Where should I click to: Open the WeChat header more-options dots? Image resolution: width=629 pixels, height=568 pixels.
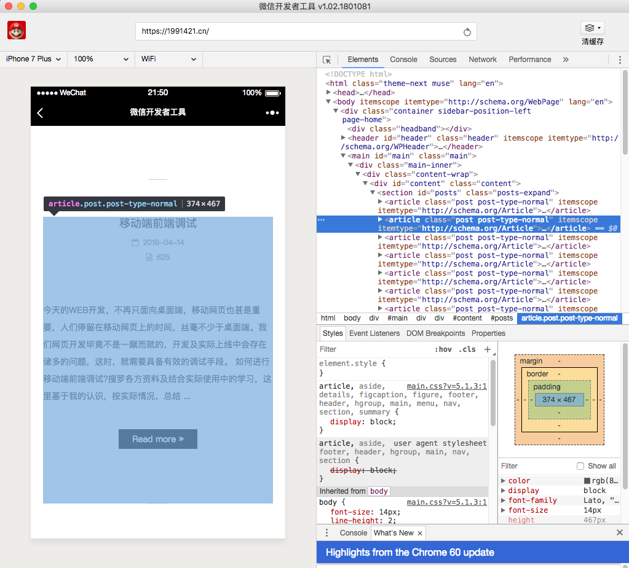[272, 113]
